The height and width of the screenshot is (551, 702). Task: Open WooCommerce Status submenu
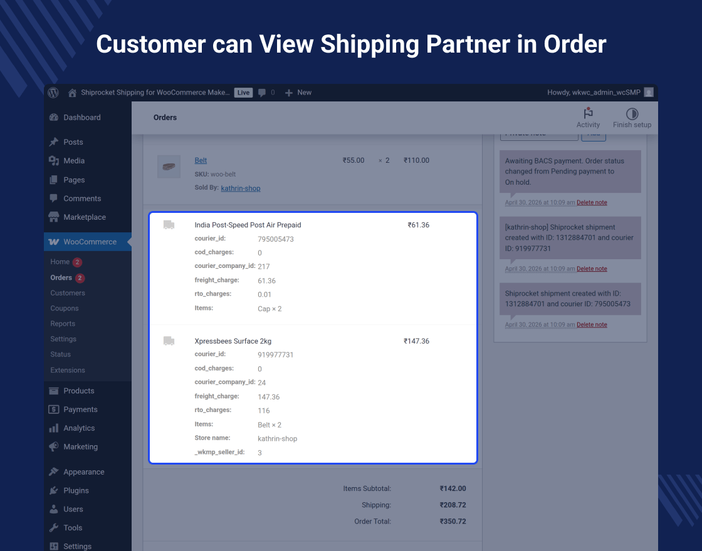60,354
